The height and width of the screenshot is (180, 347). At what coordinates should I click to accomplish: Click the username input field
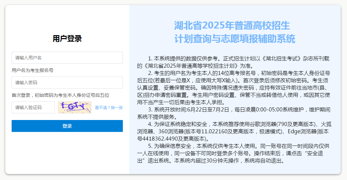click(x=67, y=58)
